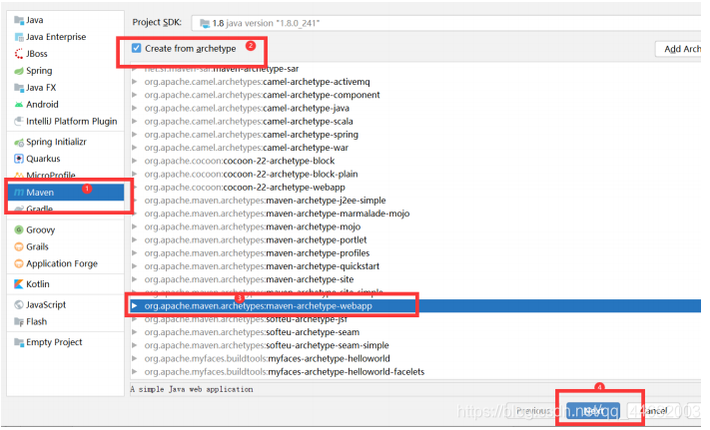710x430 pixels.
Task: Select maven-archetype-webapp archetype row
Action: pyautogui.click(x=415, y=305)
